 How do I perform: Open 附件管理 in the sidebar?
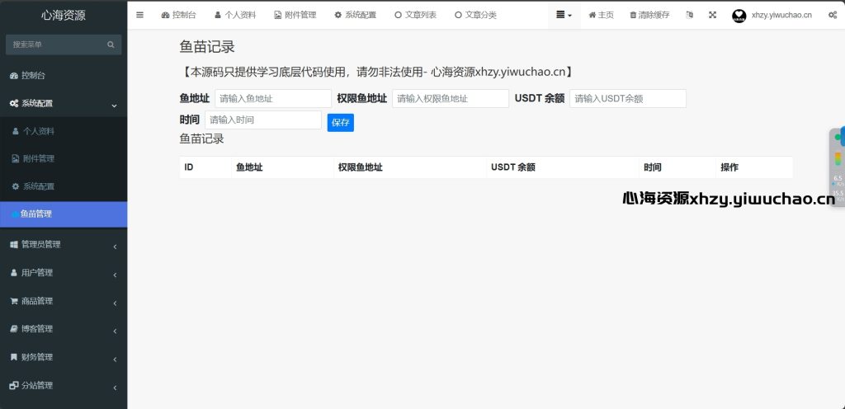coord(64,158)
